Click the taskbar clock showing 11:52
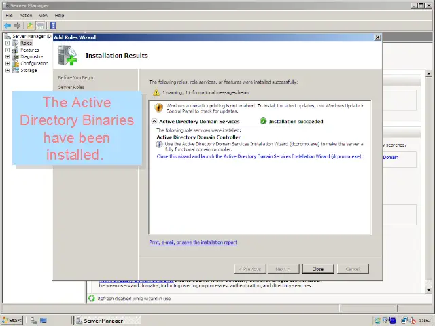The height and width of the screenshot is (326, 435). point(424,321)
